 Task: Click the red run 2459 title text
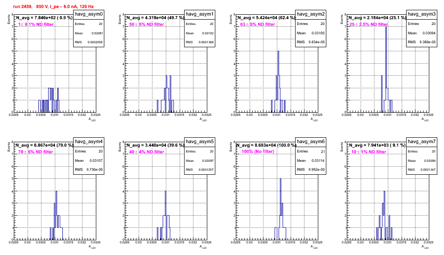click(53, 7)
